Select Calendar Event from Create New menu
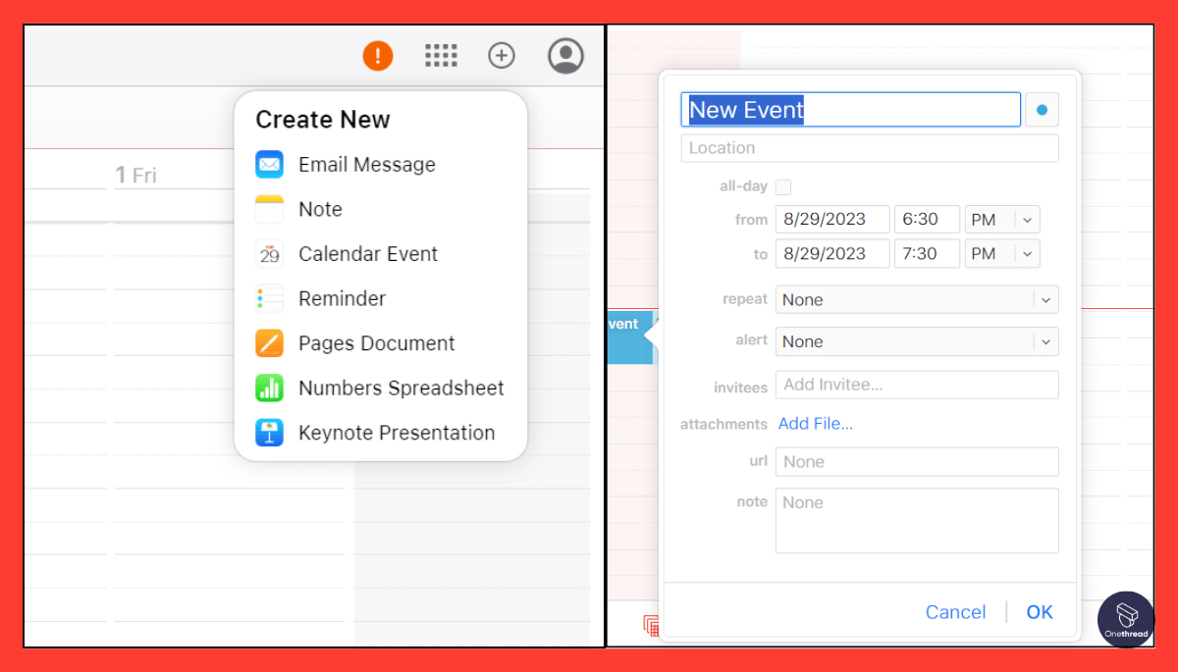Image resolution: width=1178 pixels, height=672 pixels. (x=367, y=253)
